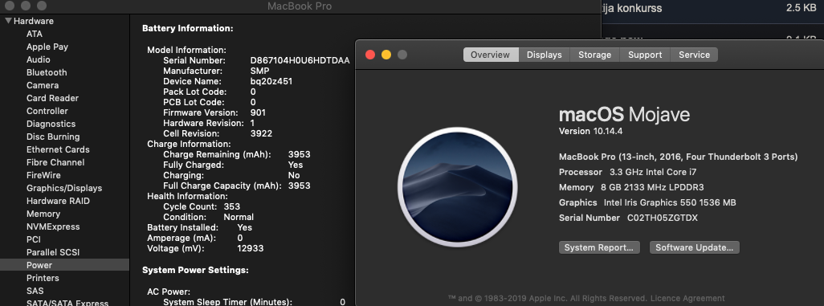Click the Cell Revision value 3922
This screenshot has height=306, width=824.
[x=261, y=133]
